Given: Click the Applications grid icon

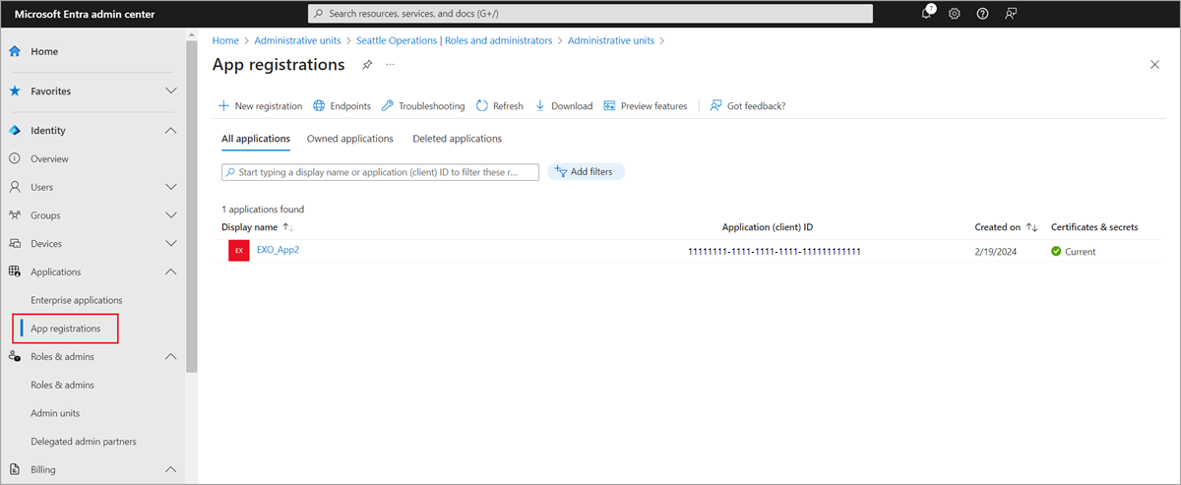Looking at the screenshot, I should [15, 272].
